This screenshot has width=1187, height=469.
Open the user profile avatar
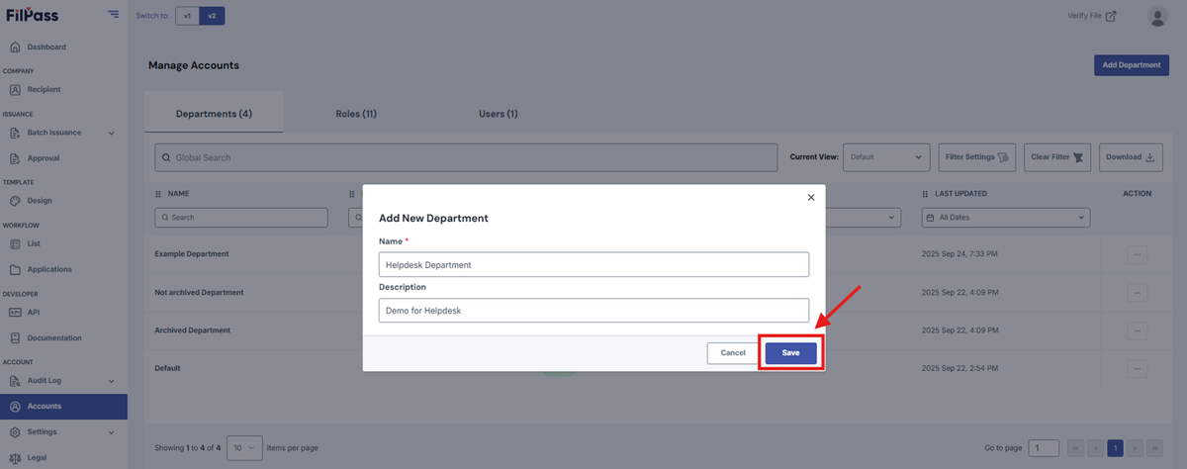(1156, 16)
